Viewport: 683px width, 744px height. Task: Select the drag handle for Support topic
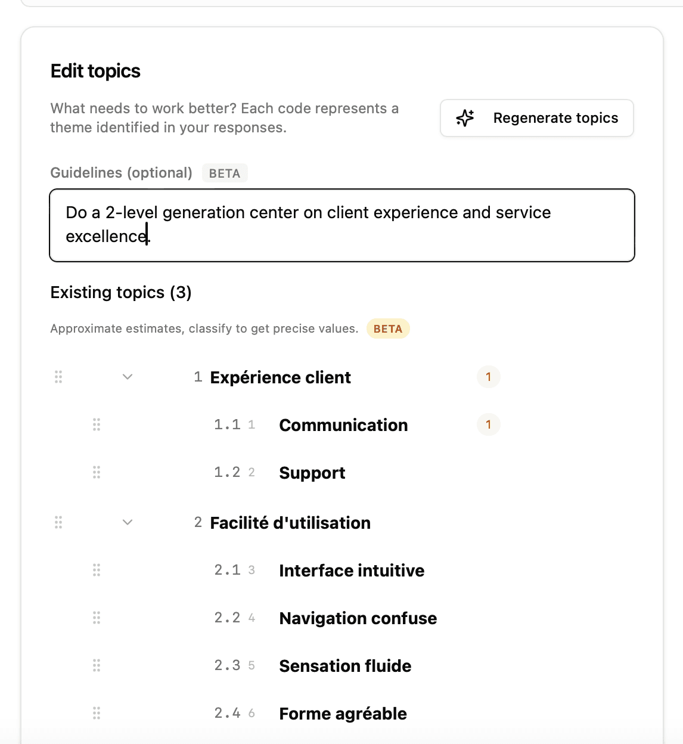pos(97,472)
